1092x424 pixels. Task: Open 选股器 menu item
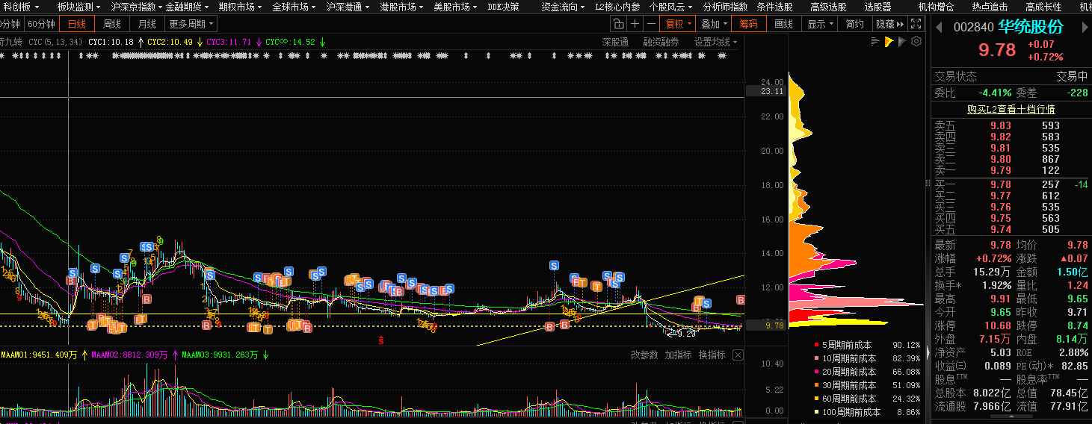pyautogui.click(x=877, y=7)
